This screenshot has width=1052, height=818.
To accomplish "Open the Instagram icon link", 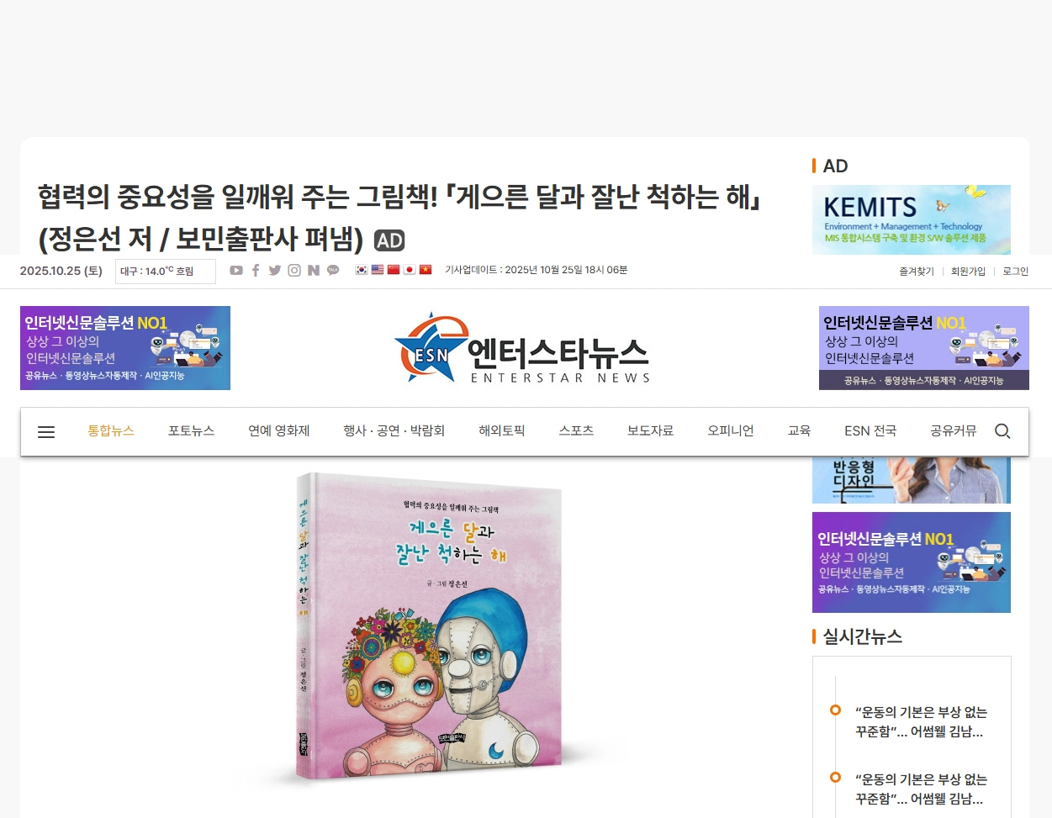I will 294,270.
